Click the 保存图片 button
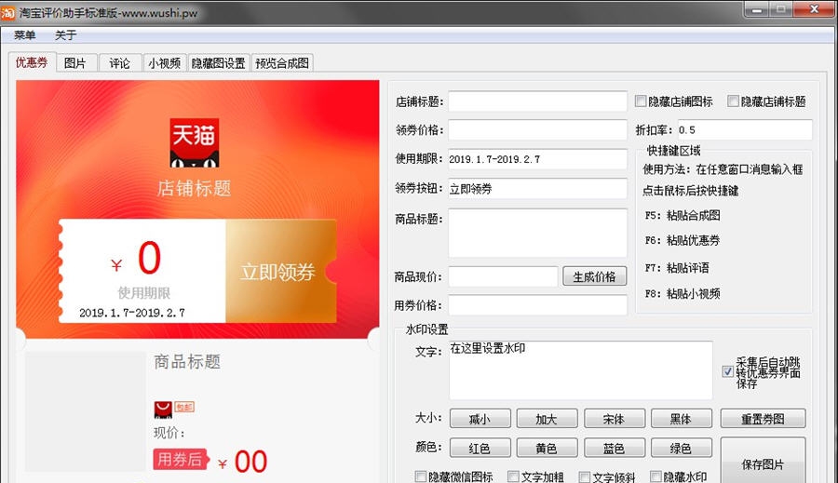The width and height of the screenshot is (838, 483). (x=763, y=461)
